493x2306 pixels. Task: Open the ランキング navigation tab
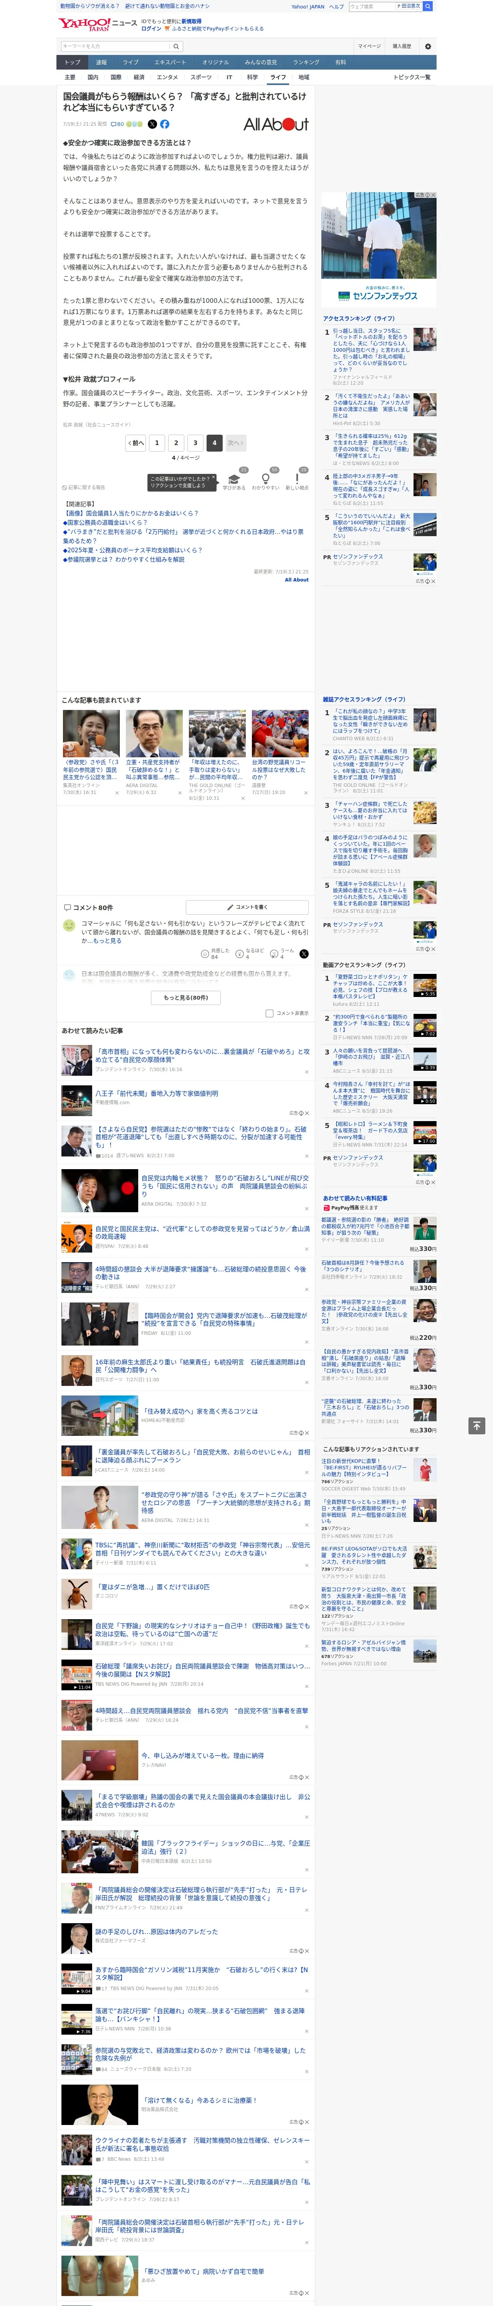(306, 63)
